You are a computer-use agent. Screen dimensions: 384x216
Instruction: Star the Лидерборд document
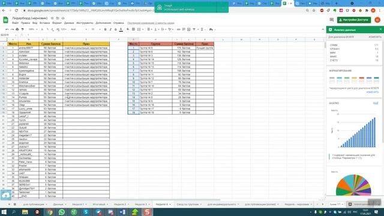52,18
